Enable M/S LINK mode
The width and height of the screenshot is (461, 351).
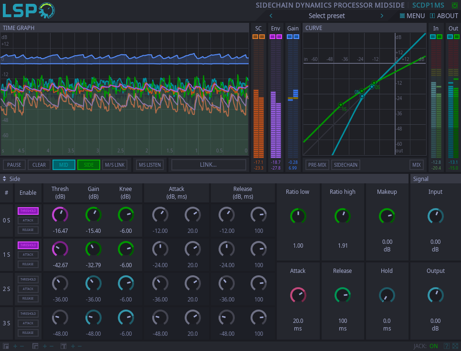[x=115, y=164]
